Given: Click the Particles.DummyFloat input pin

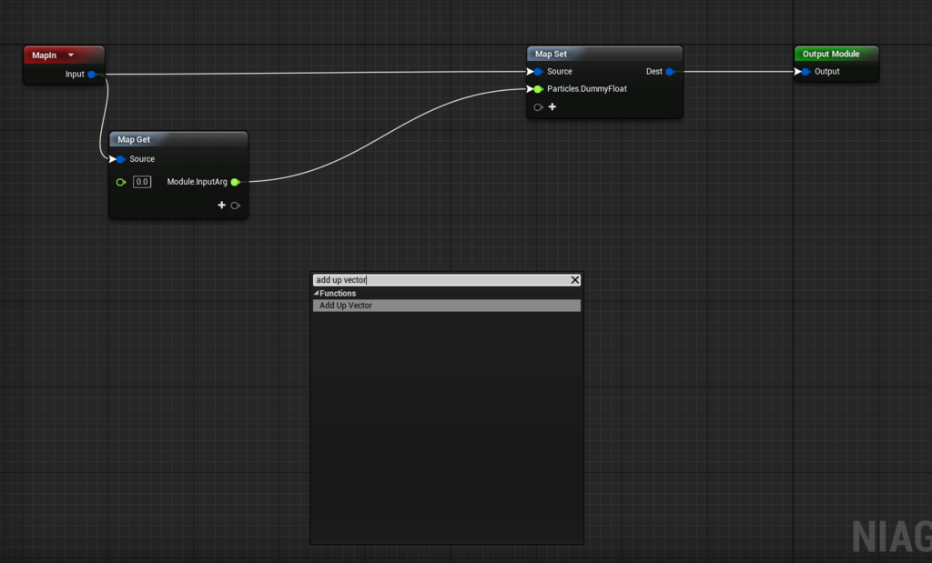Looking at the screenshot, I should (x=537, y=89).
